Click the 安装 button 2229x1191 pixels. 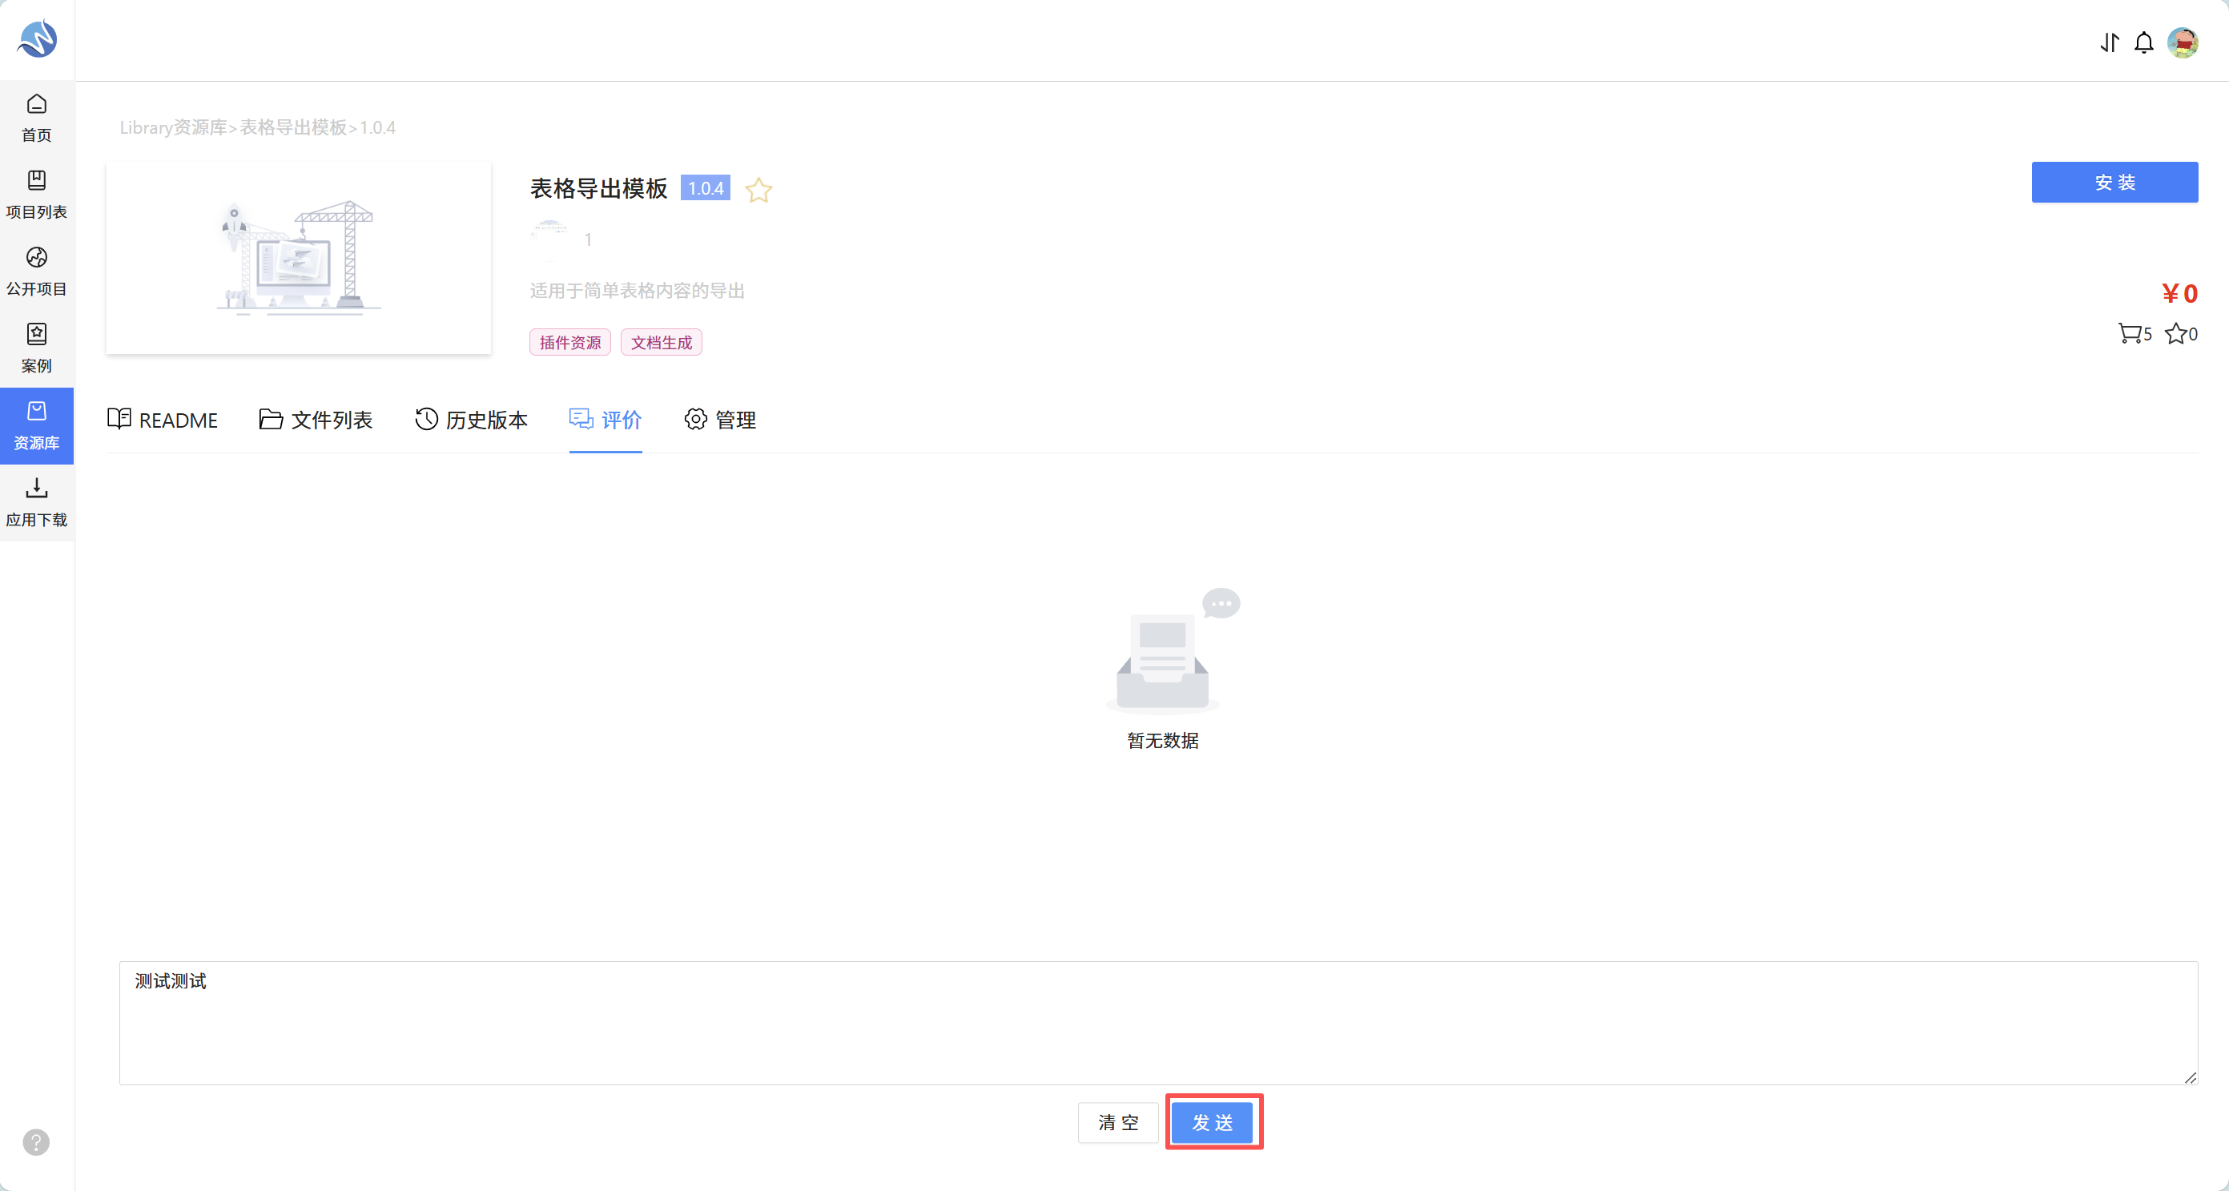click(x=2114, y=183)
